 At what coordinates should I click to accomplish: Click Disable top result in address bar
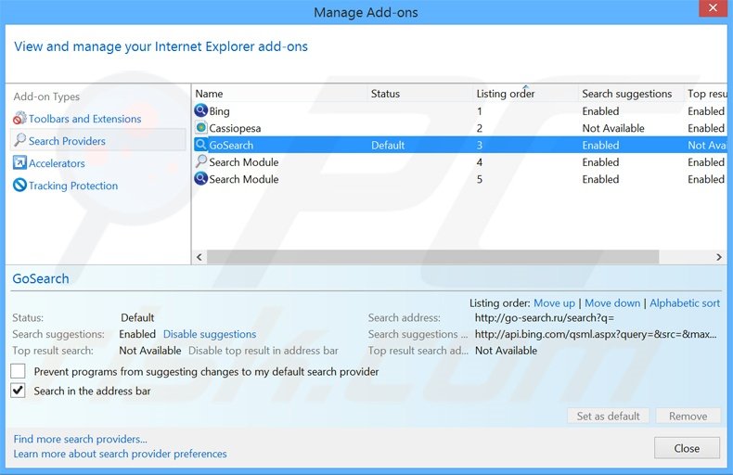click(x=264, y=350)
